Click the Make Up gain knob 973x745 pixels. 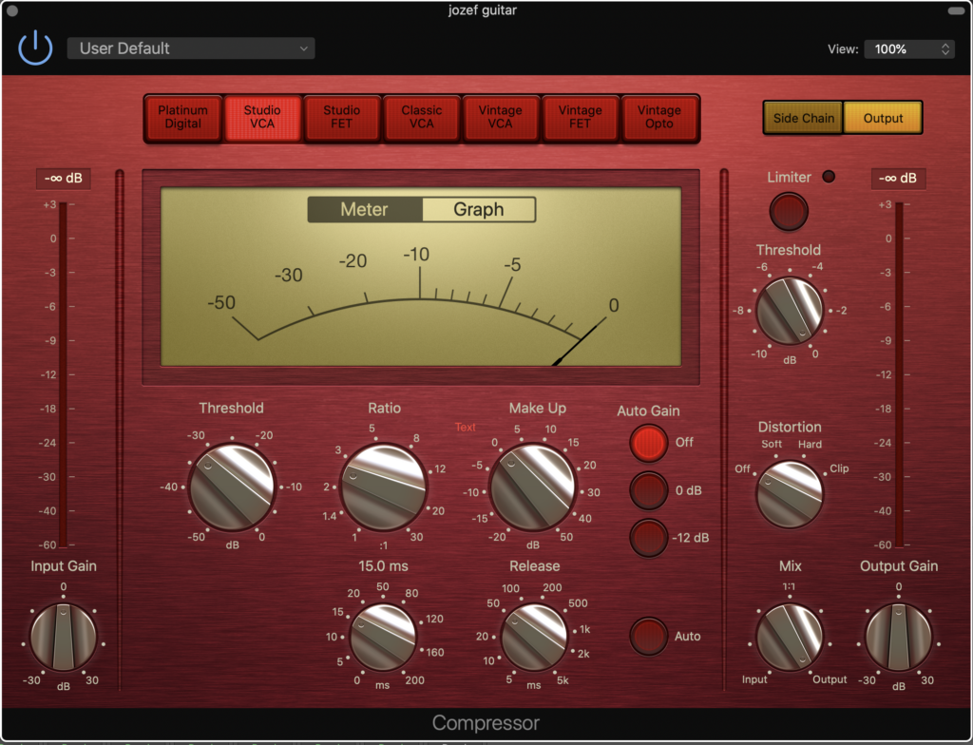pos(532,487)
